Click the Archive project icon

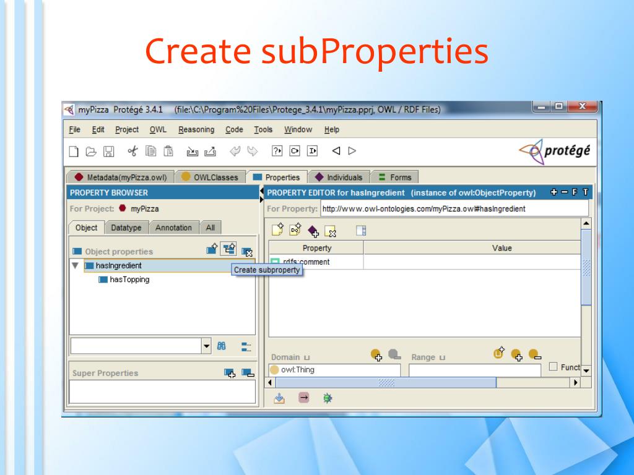(x=192, y=152)
